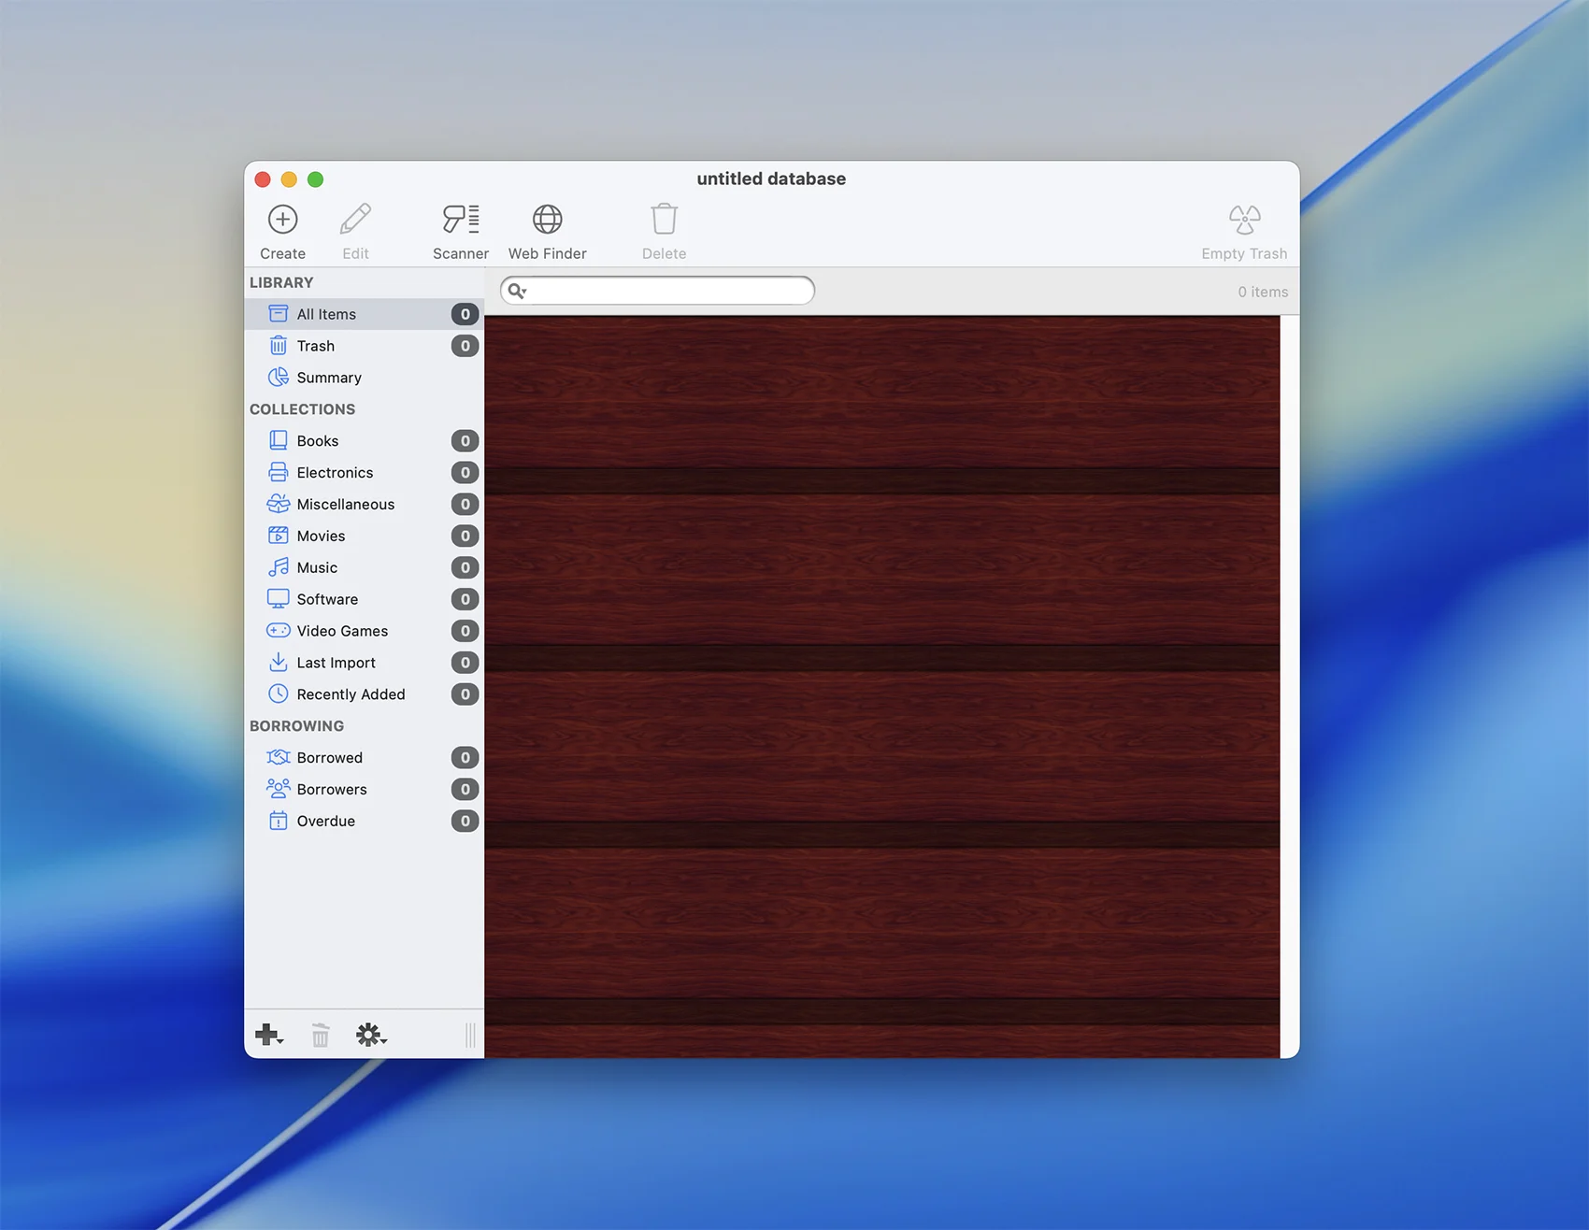Viewport: 1589px width, 1230px height.
Task: Open the Scanner tool
Action: (460, 220)
